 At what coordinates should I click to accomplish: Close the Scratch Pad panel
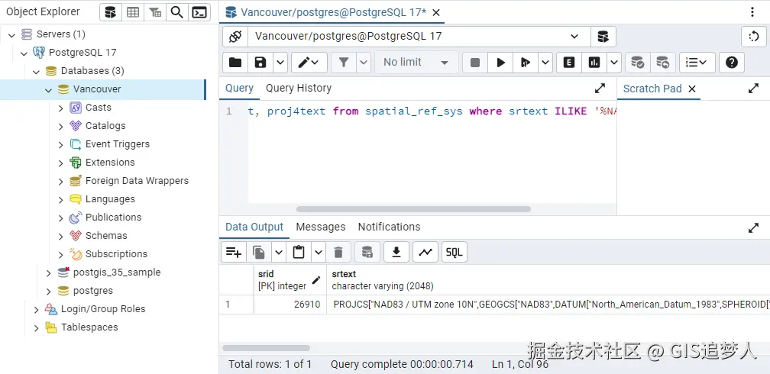692,89
